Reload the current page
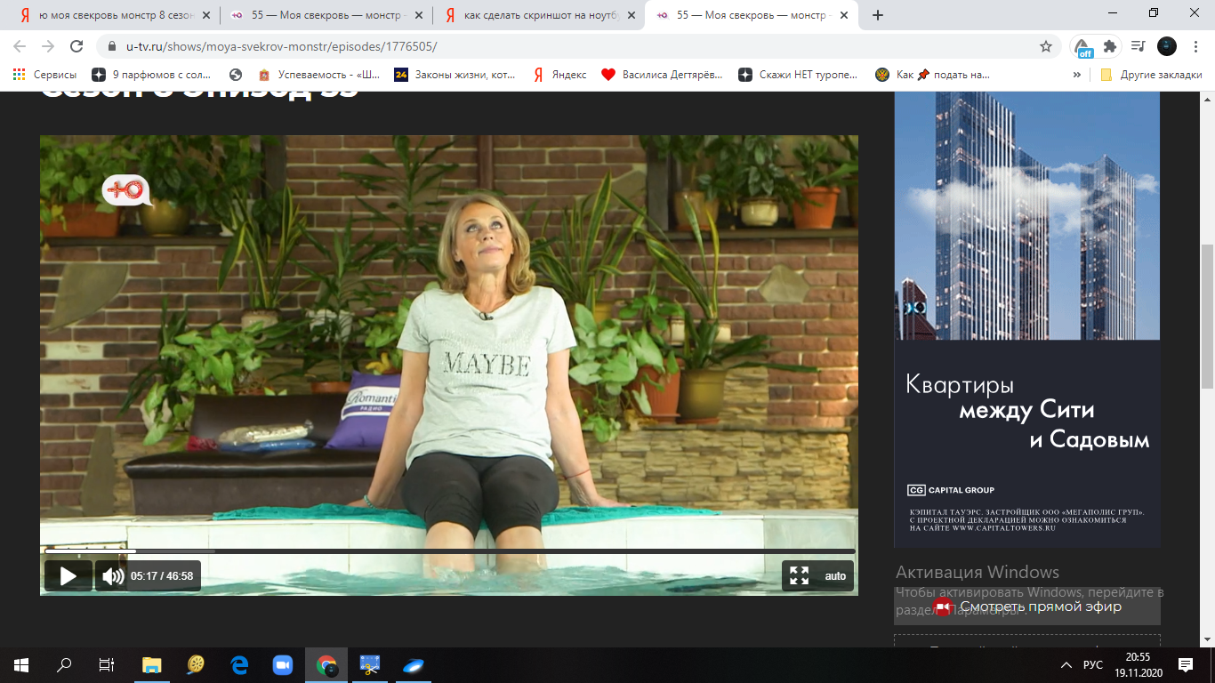This screenshot has height=683, width=1215. [x=76, y=46]
